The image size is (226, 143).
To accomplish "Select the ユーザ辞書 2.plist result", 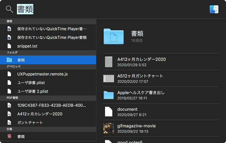I will pyautogui.click(x=33, y=91).
